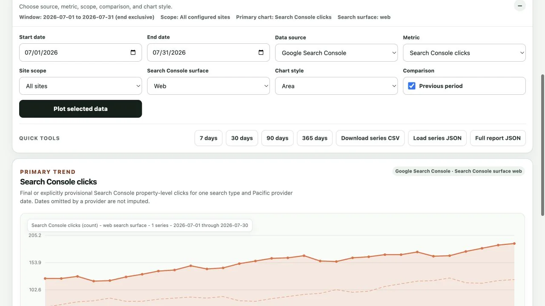The height and width of the screenshot is (306, 545).
Task: Open the Search Console surface dropdown
Action: (208, 86)
